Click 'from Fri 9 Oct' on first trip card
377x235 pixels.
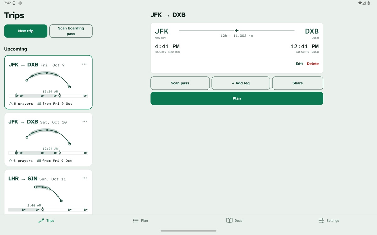57,104
